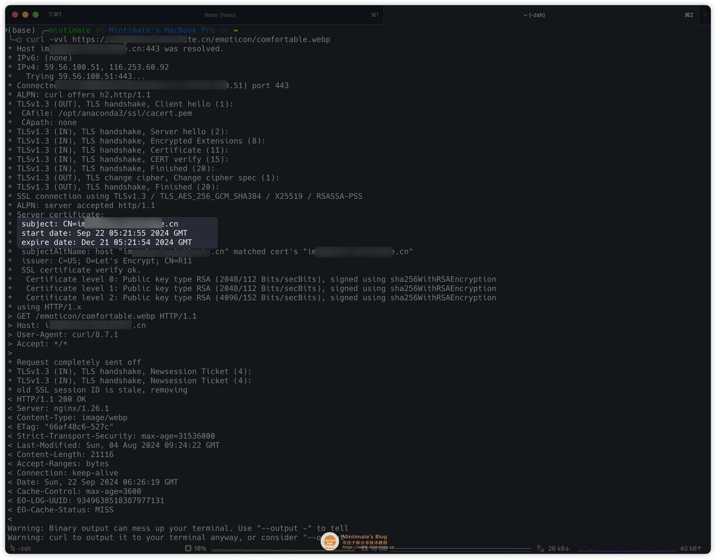This screenshot has height=559, width=716.
Task: Zoom the terminal with green button
Action: (35, 14)
